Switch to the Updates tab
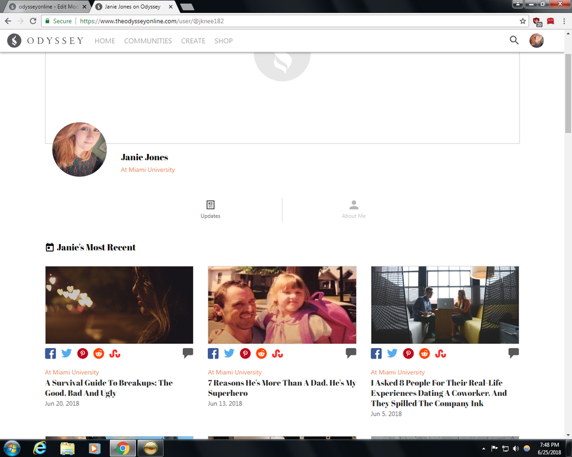Viewport: 572px width, 457px height. tap(210, 209)
